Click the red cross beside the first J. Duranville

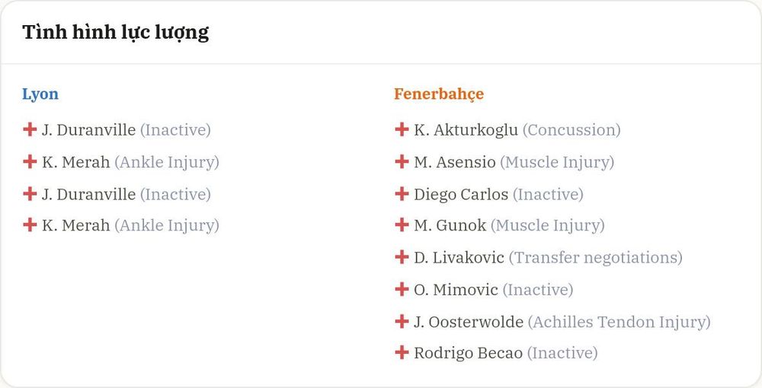pyautogui.click(x=30, y=129)
